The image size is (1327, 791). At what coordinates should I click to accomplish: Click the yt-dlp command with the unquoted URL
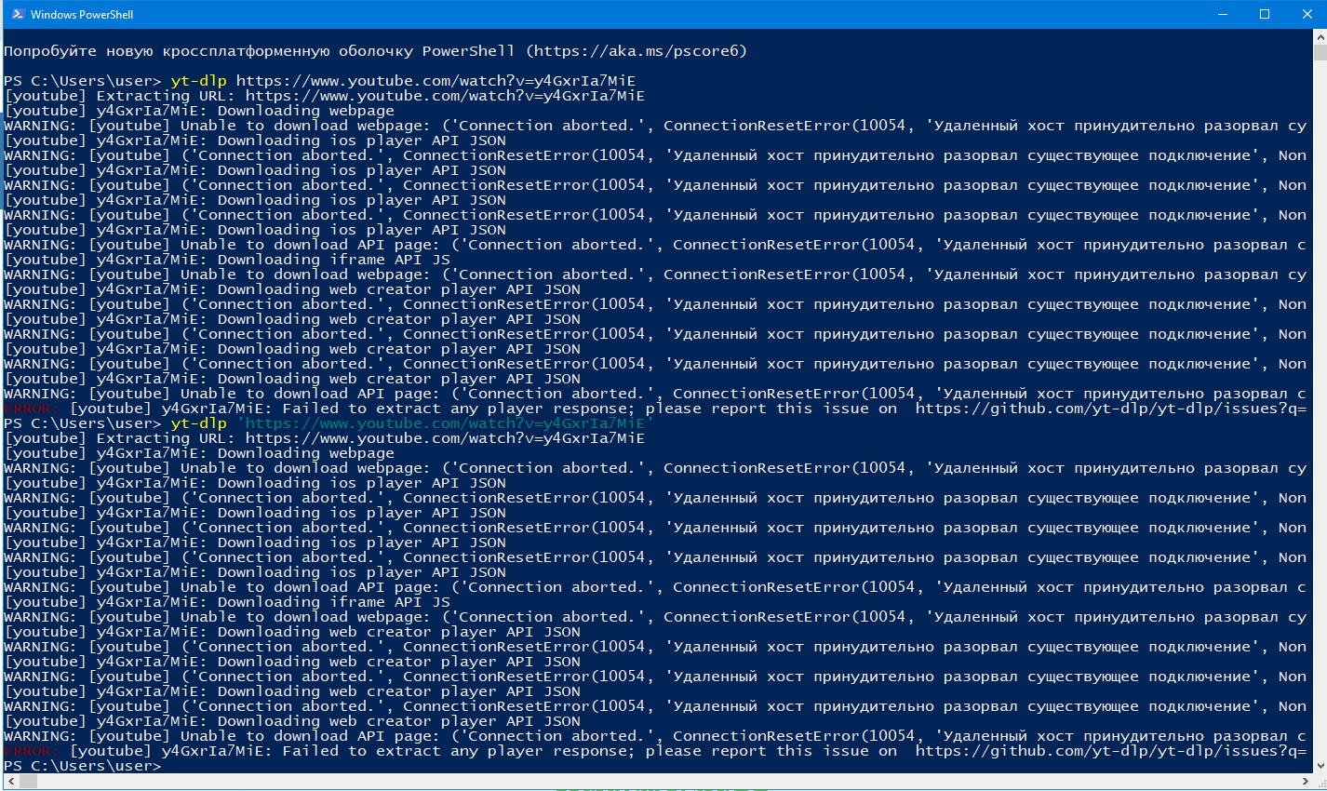[x=403, y=81]
